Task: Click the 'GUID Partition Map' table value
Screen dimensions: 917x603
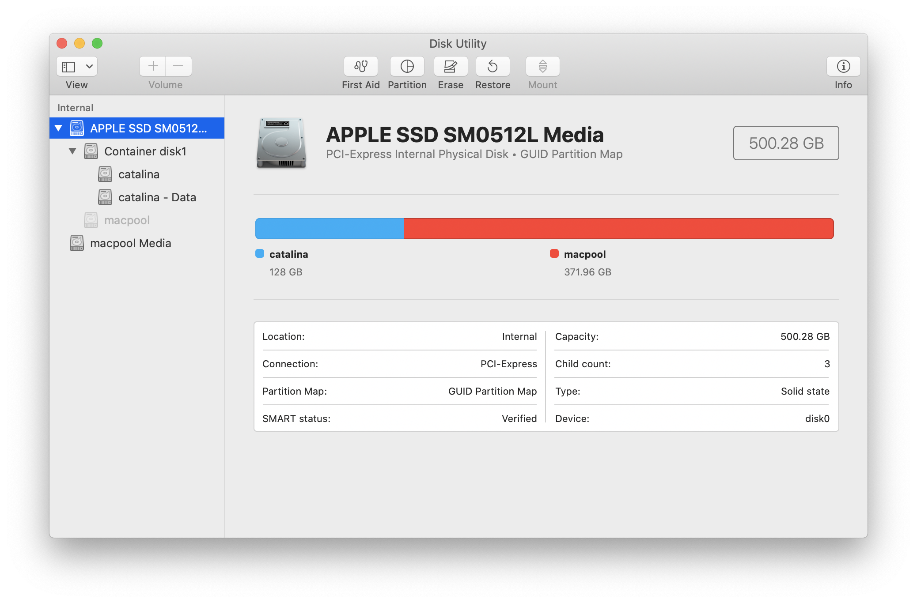Action: point(493,391)
